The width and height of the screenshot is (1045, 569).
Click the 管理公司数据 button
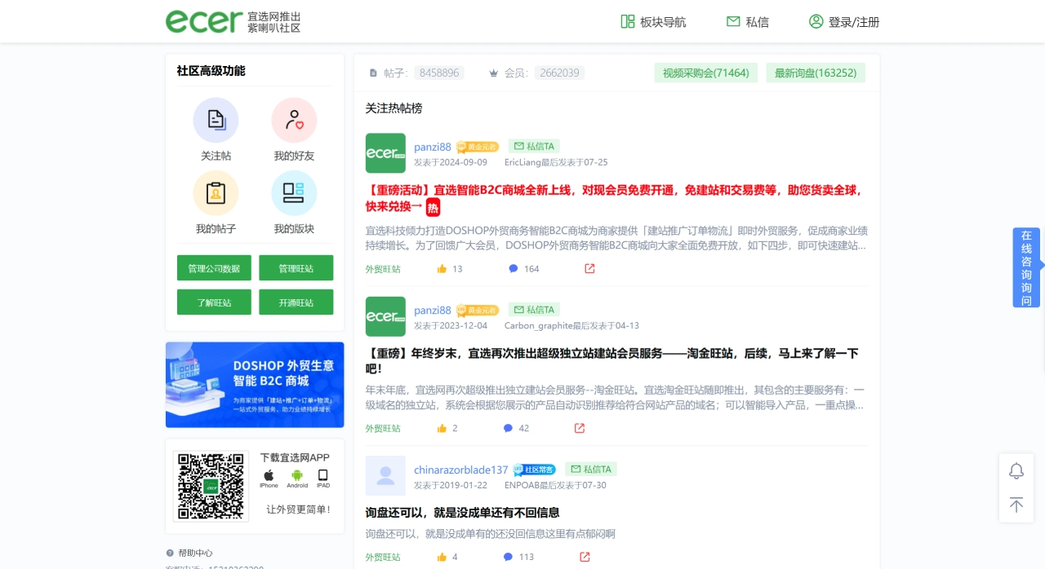[x=214, y=268]
